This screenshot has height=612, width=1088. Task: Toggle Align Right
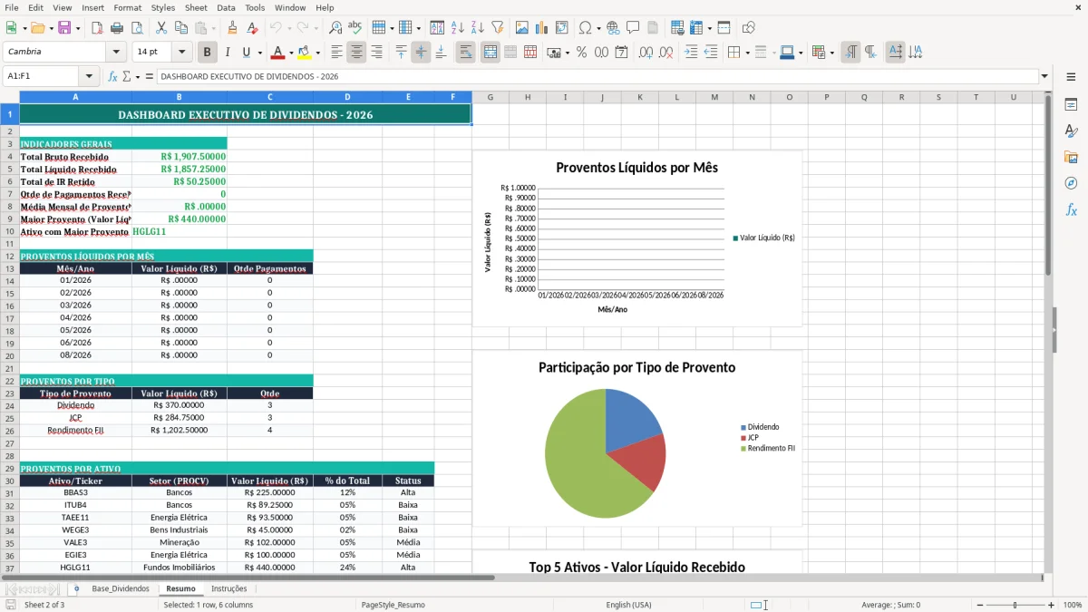pos(376,53)
